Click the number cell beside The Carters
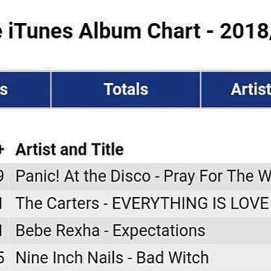The height and width of the screenshot is (271, 271). click(x=3, y=203)
